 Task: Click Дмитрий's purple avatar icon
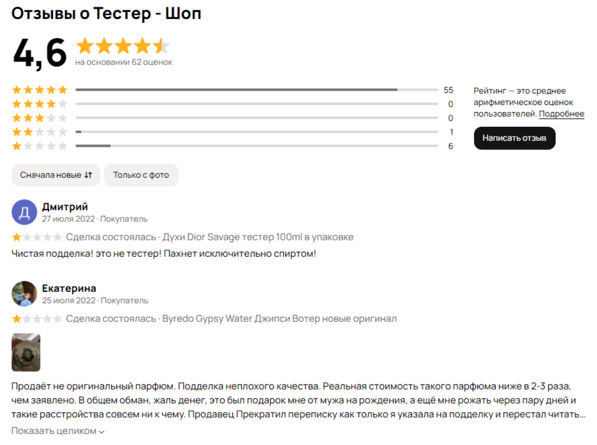tap(24, 212)
